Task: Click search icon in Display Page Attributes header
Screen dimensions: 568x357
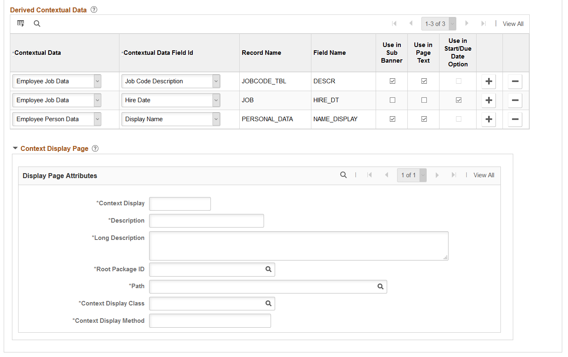Action: (x=344, y=175)
